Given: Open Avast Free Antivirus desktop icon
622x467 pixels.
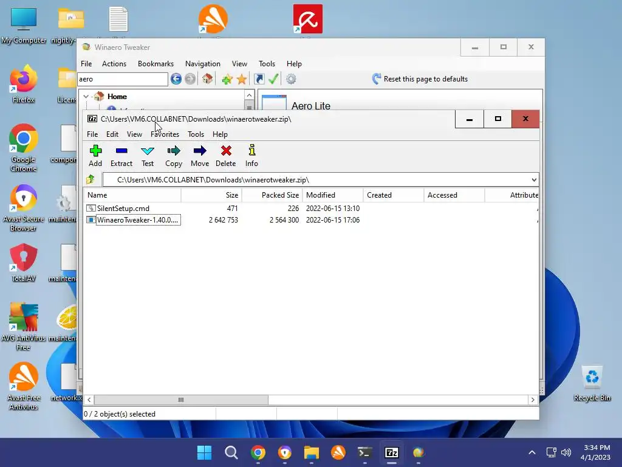Looking at the screenshot, I should point(24,386).
